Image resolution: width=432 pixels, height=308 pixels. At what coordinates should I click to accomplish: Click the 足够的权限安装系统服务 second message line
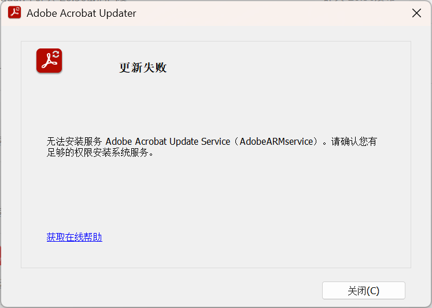(98, 152)
